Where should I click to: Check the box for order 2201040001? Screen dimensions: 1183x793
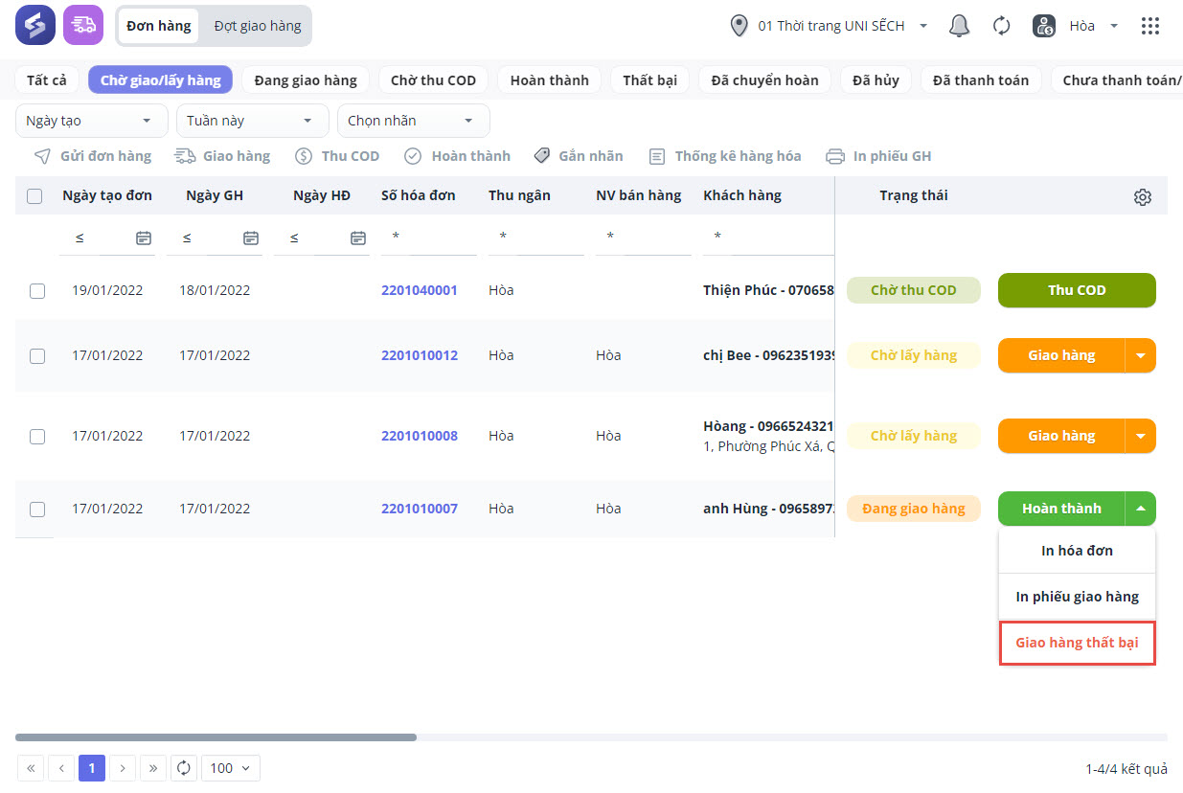point(37,291)
